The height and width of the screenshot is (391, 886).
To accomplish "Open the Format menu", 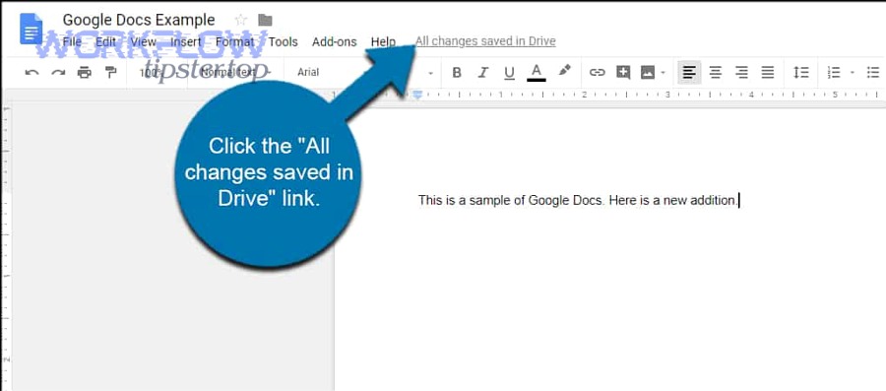I will [234, 41].
